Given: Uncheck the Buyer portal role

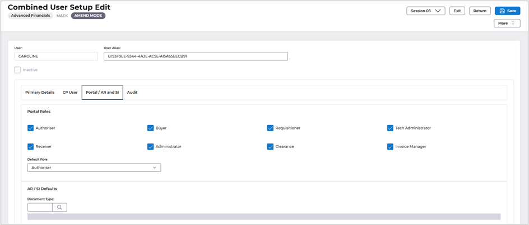Looking at the screenshot, I should click(x=151, y=128).
